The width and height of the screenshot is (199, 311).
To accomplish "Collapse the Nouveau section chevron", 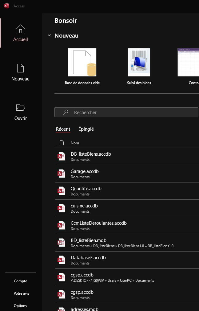I will [x=49, y=35].
